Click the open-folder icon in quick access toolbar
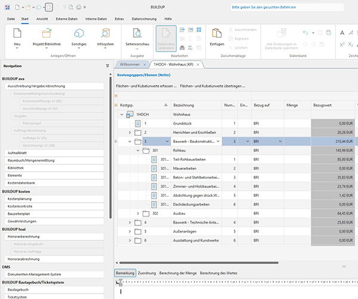 (28, 7)
